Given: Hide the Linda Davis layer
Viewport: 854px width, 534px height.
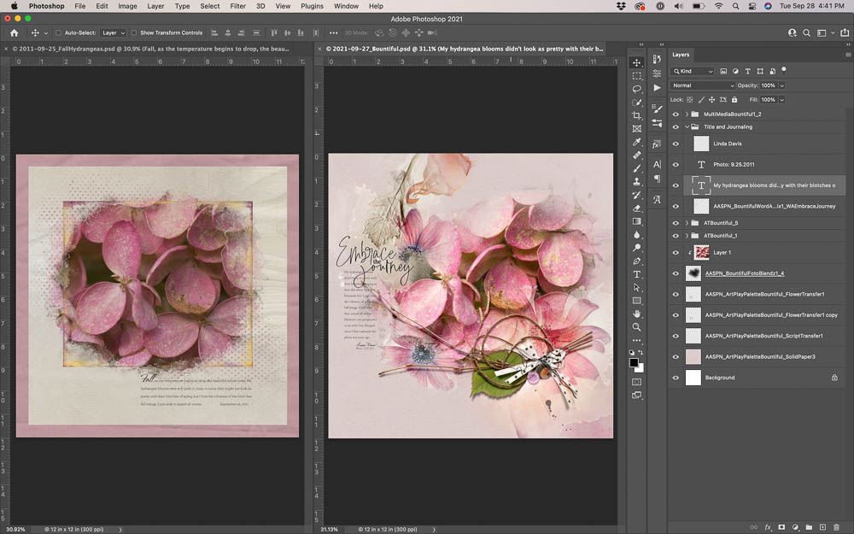Looking at the screenshot, I should (x=676, y=144).
